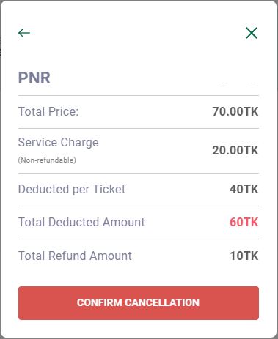Click the 20.00TK service charge amount

click(x=235, y=150)
